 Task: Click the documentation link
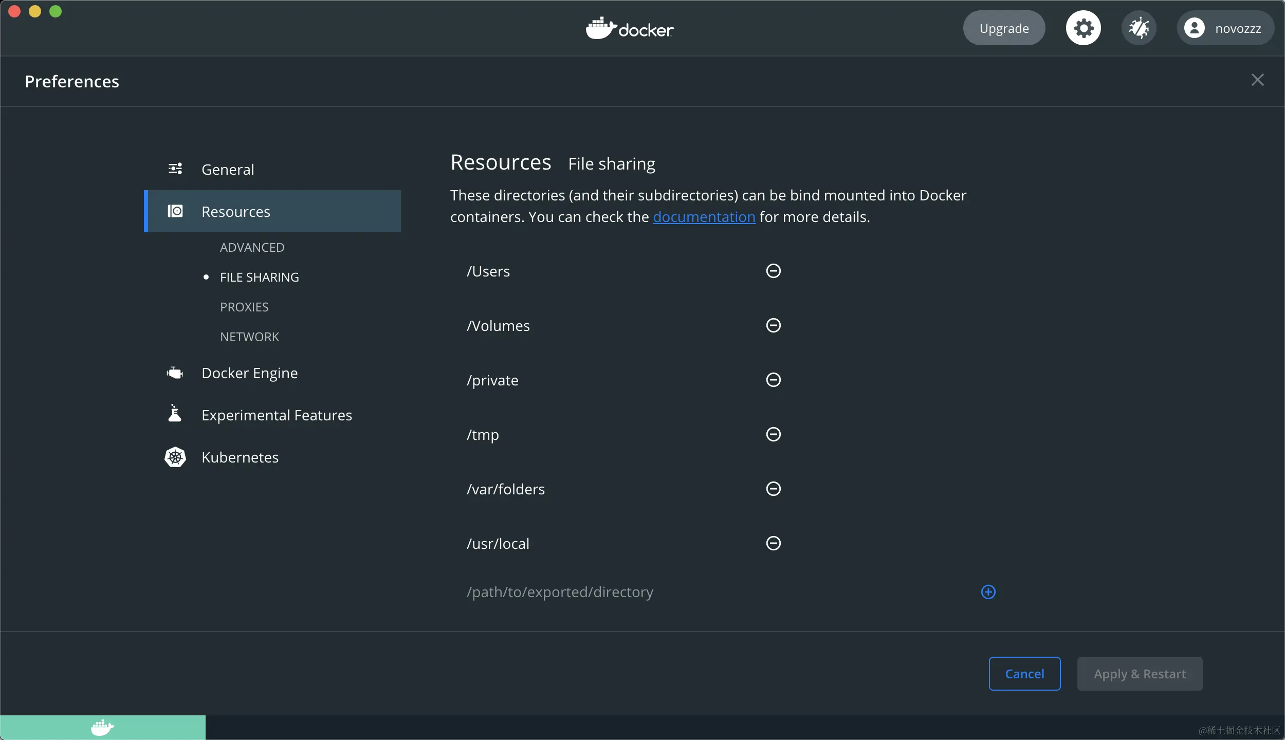pos(704,217)
